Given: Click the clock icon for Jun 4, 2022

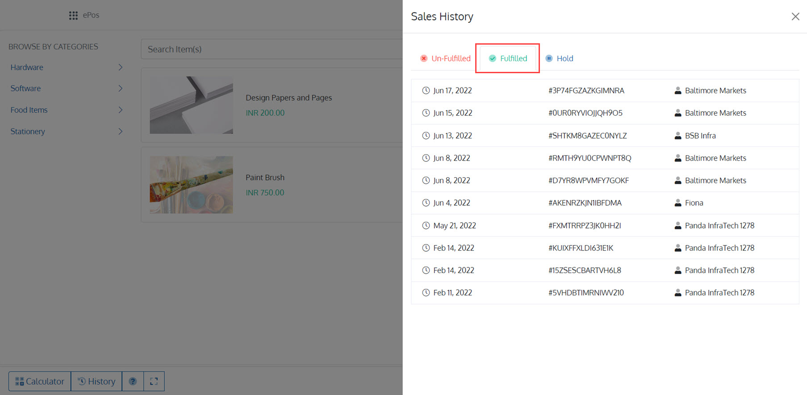Looking at the screenshot, I should coord(426,203).
